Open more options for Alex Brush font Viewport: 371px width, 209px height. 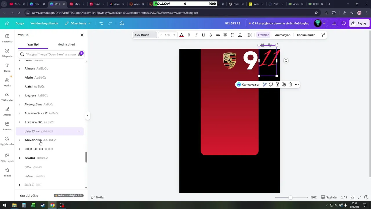[79, 131]
